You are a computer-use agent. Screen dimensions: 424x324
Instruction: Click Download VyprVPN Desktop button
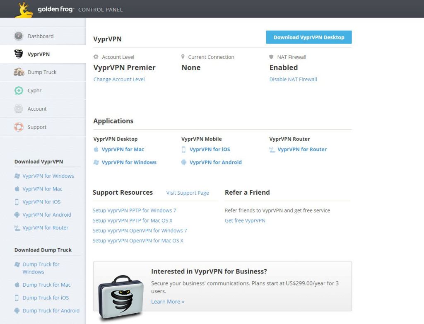309,37
